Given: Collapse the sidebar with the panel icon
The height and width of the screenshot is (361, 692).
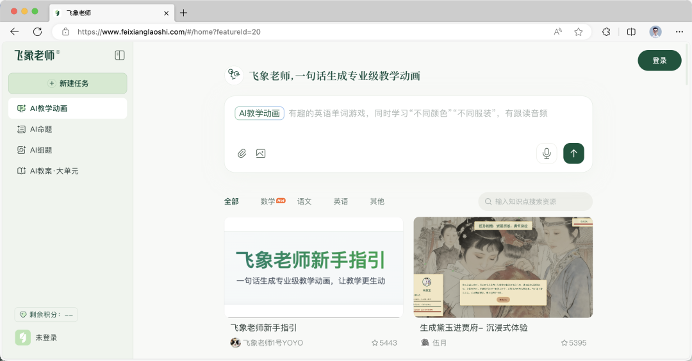Looking at the screenshot, I should tap(120, 55).
